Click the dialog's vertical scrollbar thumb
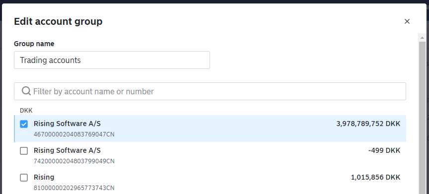The height and width of the screenshot is (194, 429). (422, 118)
